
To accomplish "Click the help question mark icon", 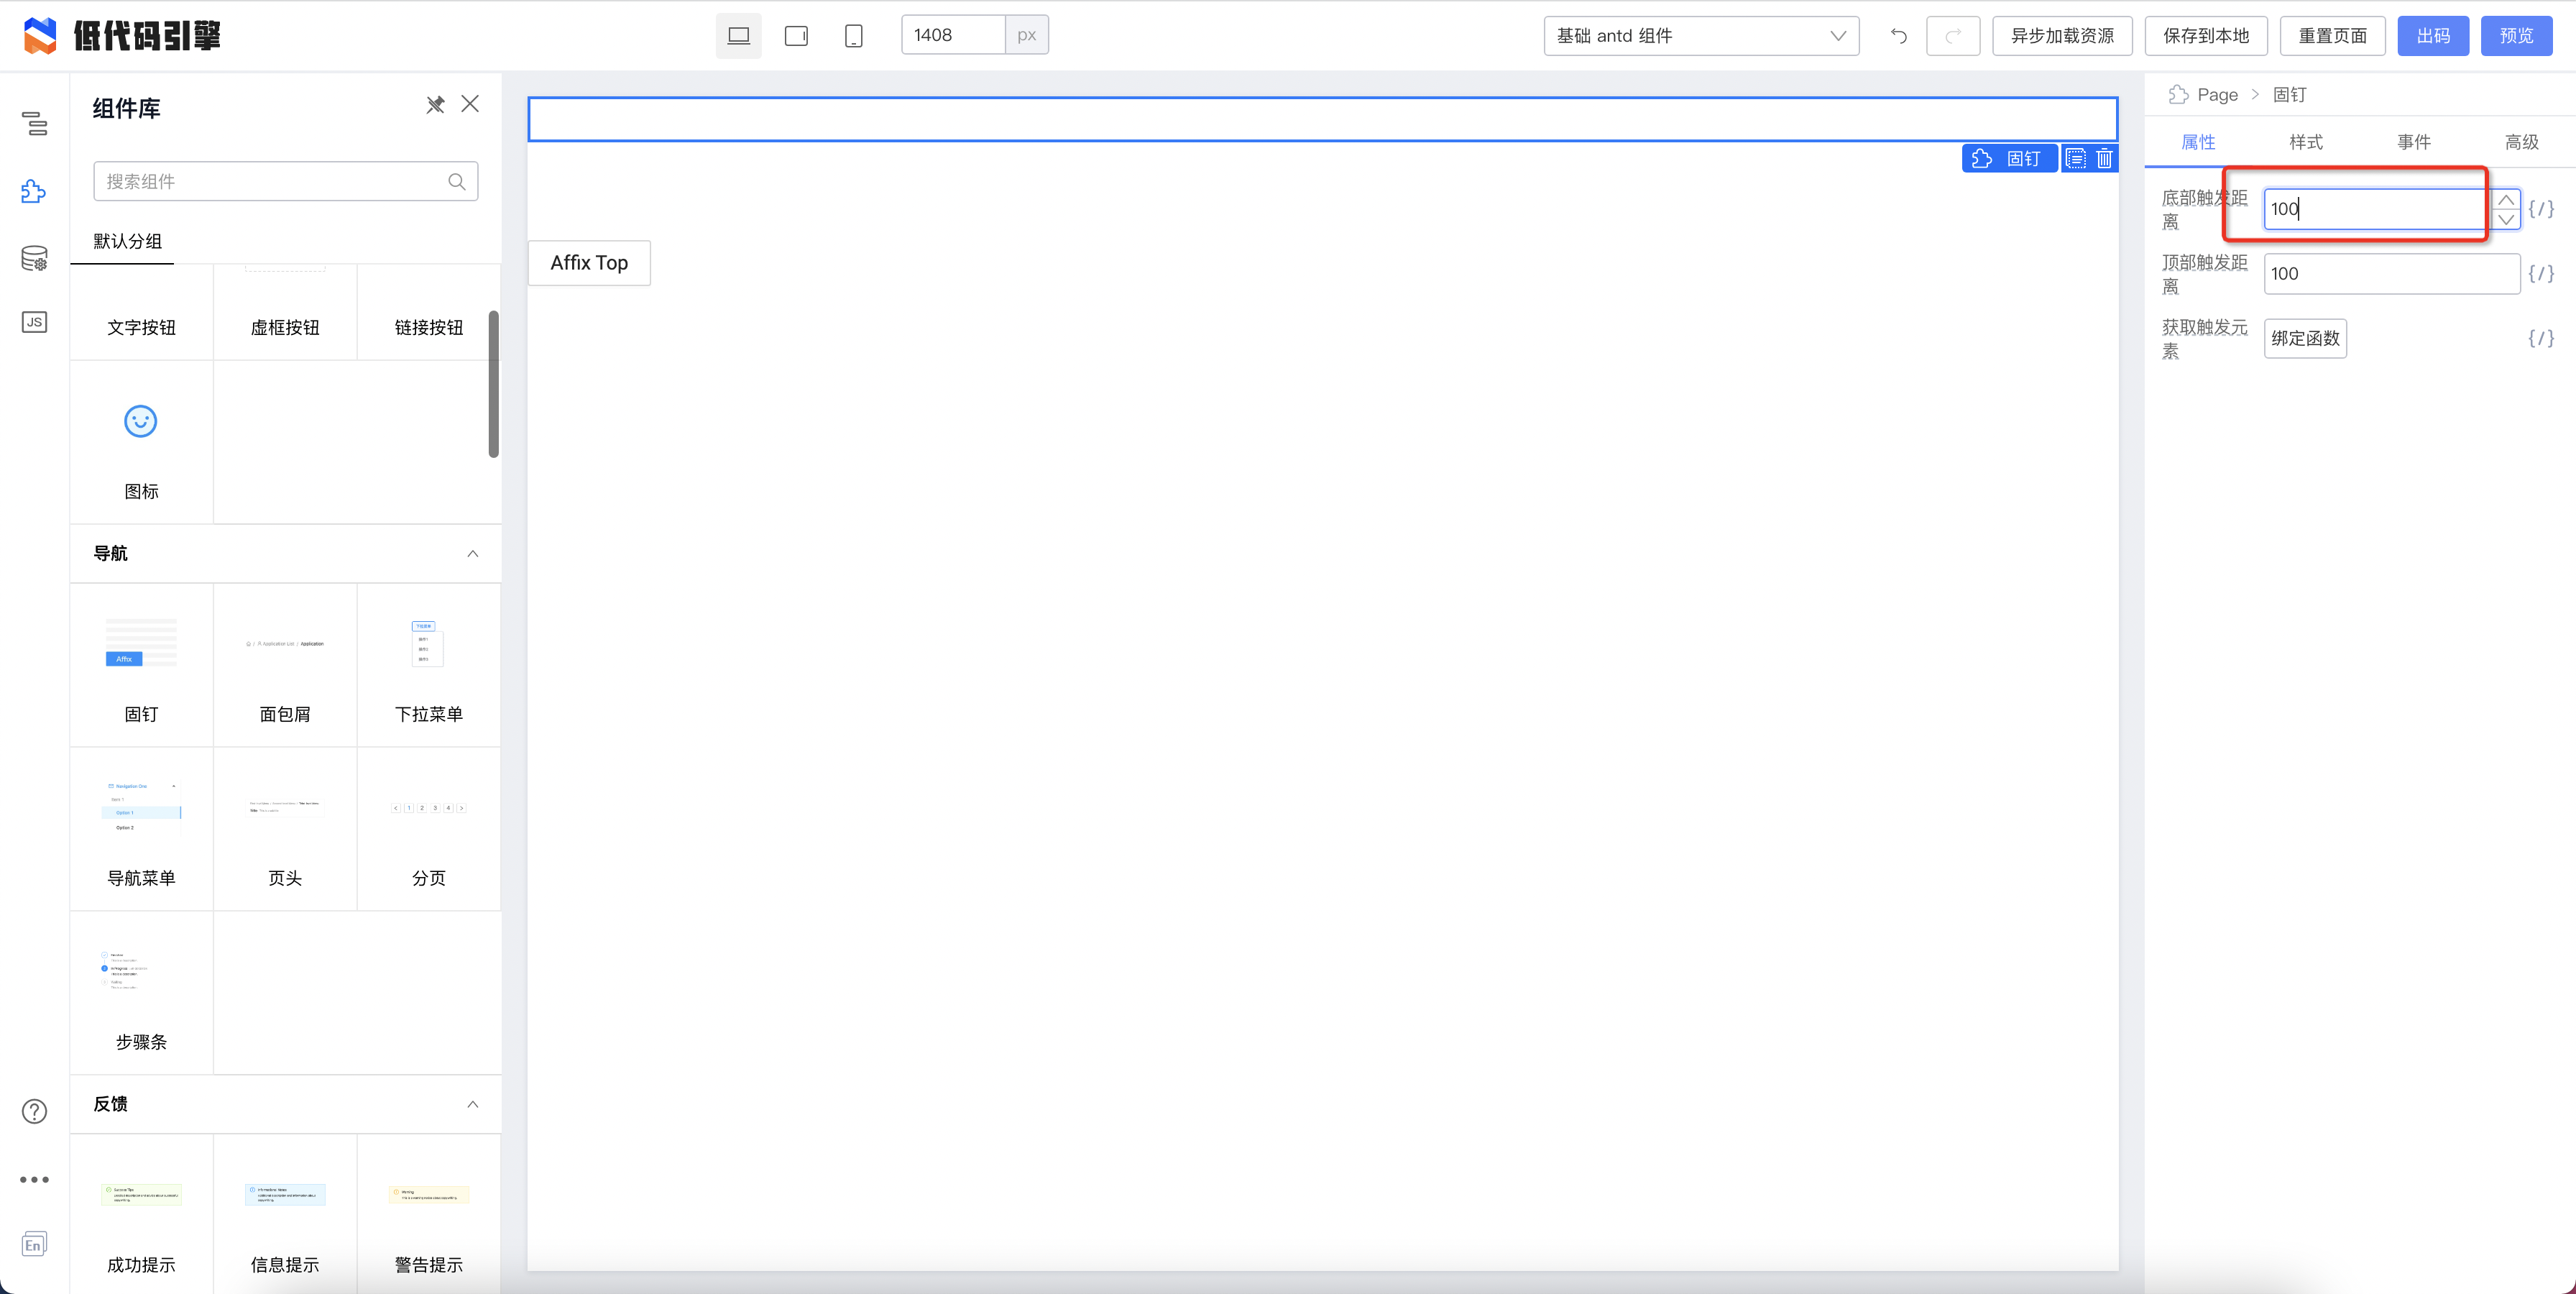I will [x=34, y=1111].
